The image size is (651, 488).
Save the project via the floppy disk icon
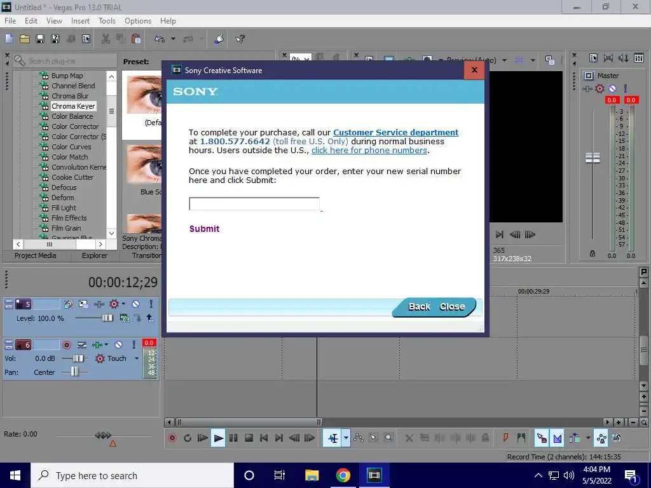pyautogui.click(x=40, y=39)
